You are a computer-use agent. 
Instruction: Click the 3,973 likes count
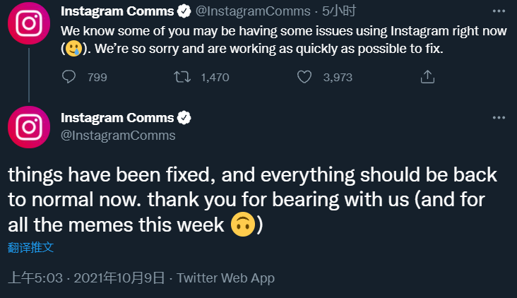(338, 77)
